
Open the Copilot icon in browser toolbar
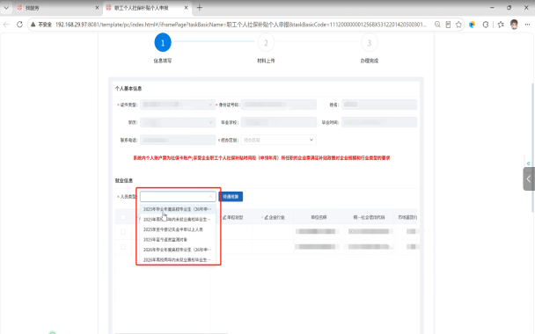tap(473, 25)
